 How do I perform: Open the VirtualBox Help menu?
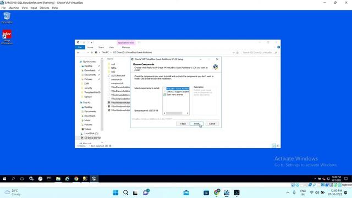pyautogui.click(x=55, y=8)
